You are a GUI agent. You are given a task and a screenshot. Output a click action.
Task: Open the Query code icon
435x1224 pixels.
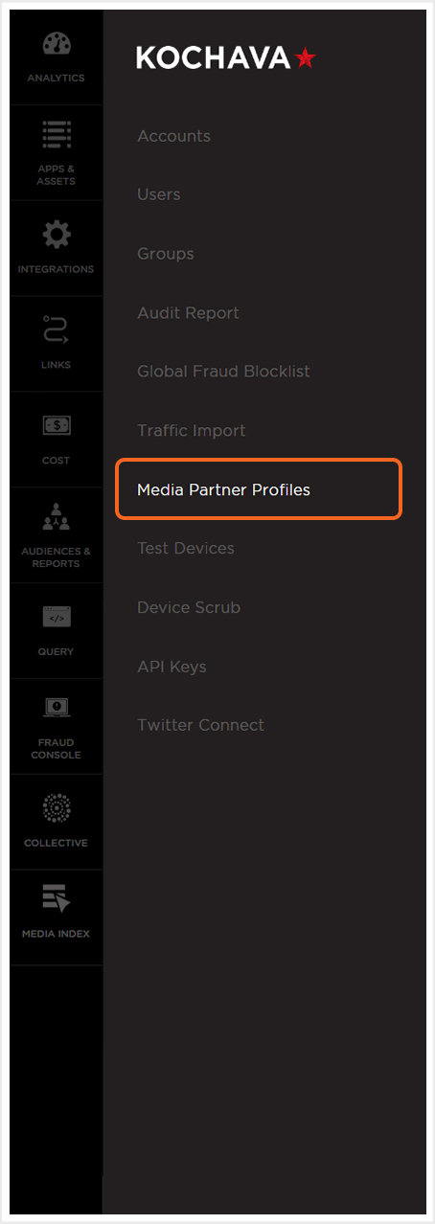pos(56,618)
